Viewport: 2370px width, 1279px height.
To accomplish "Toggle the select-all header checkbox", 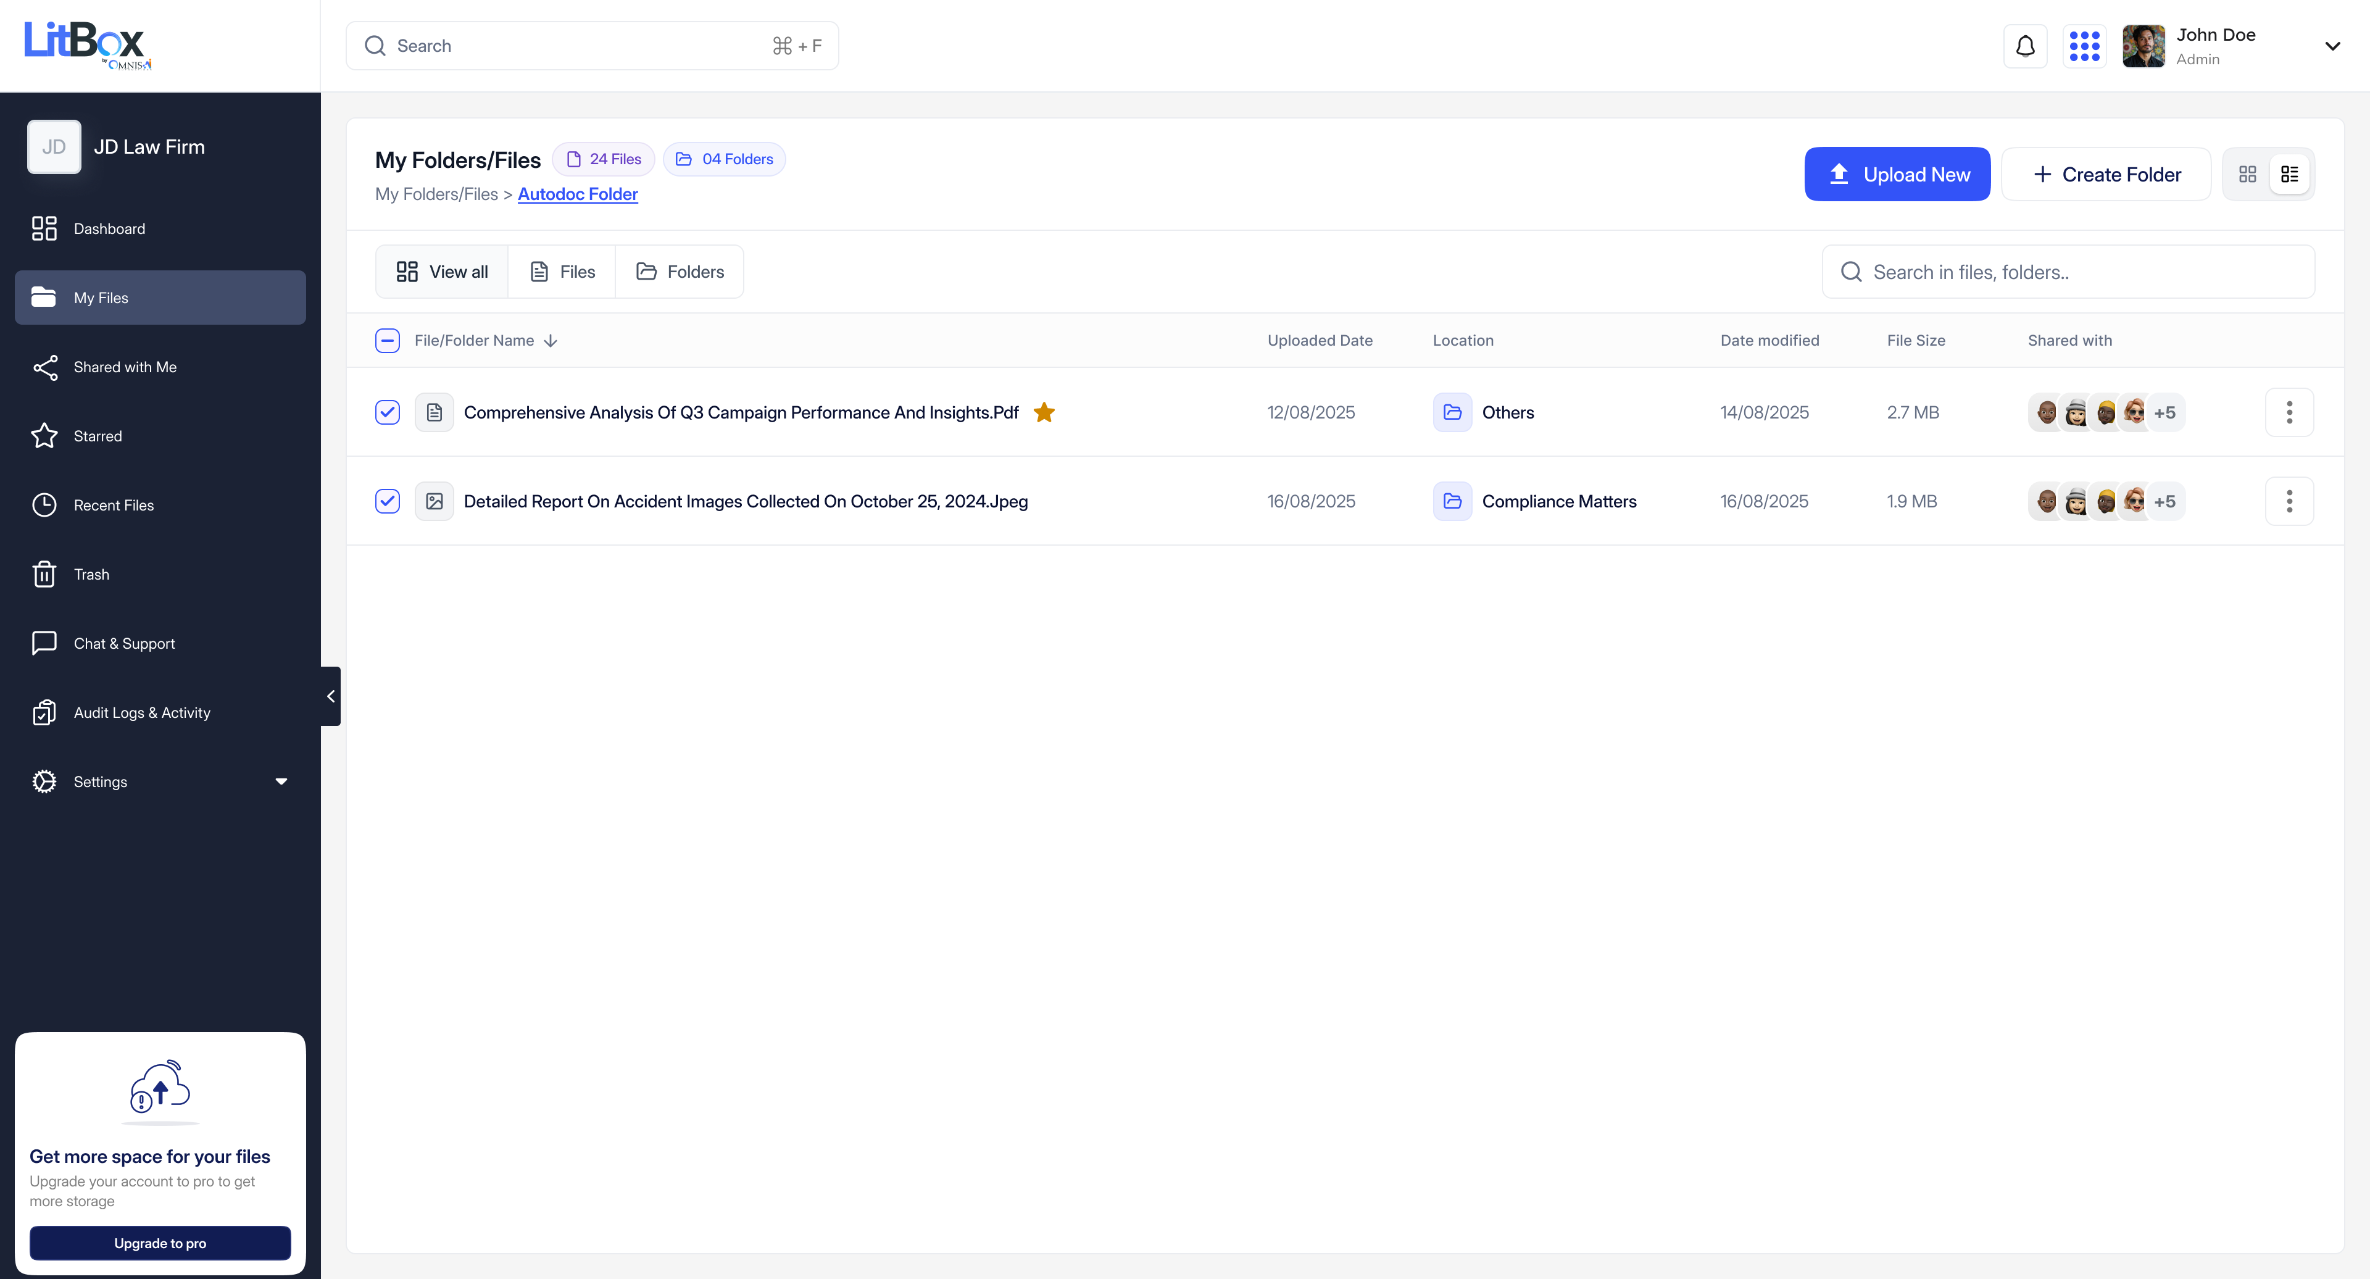I will pos(388,341).
